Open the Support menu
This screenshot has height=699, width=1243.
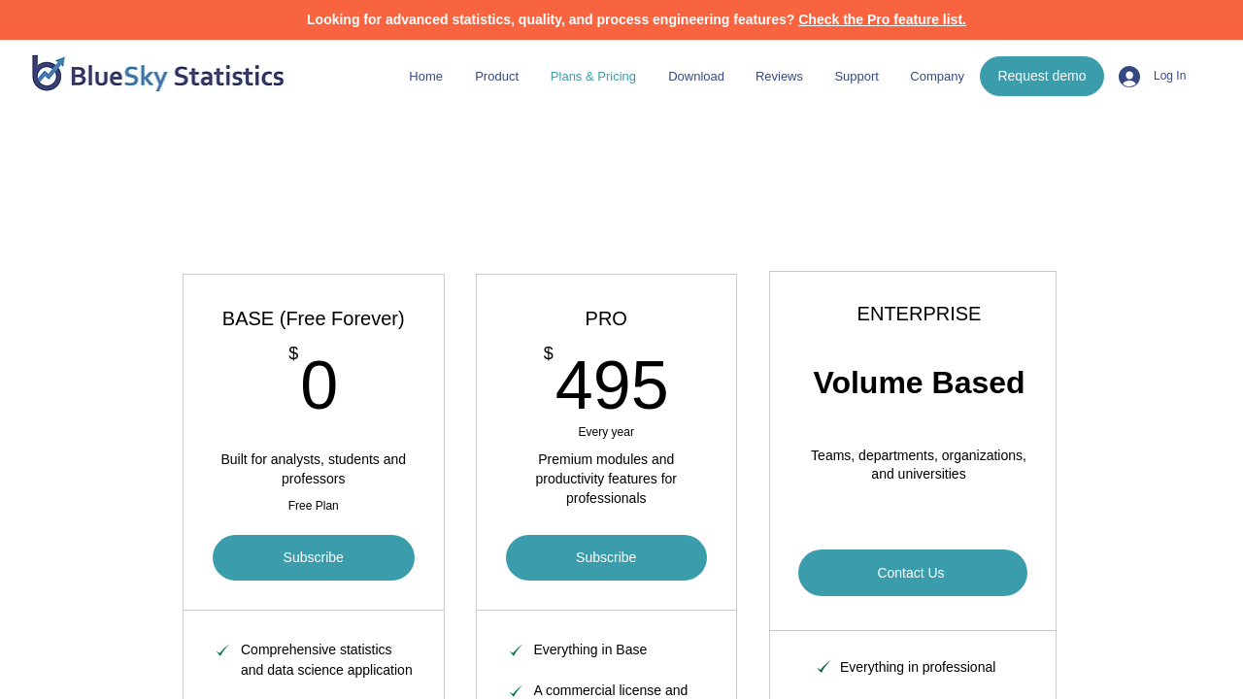[856, 77]
